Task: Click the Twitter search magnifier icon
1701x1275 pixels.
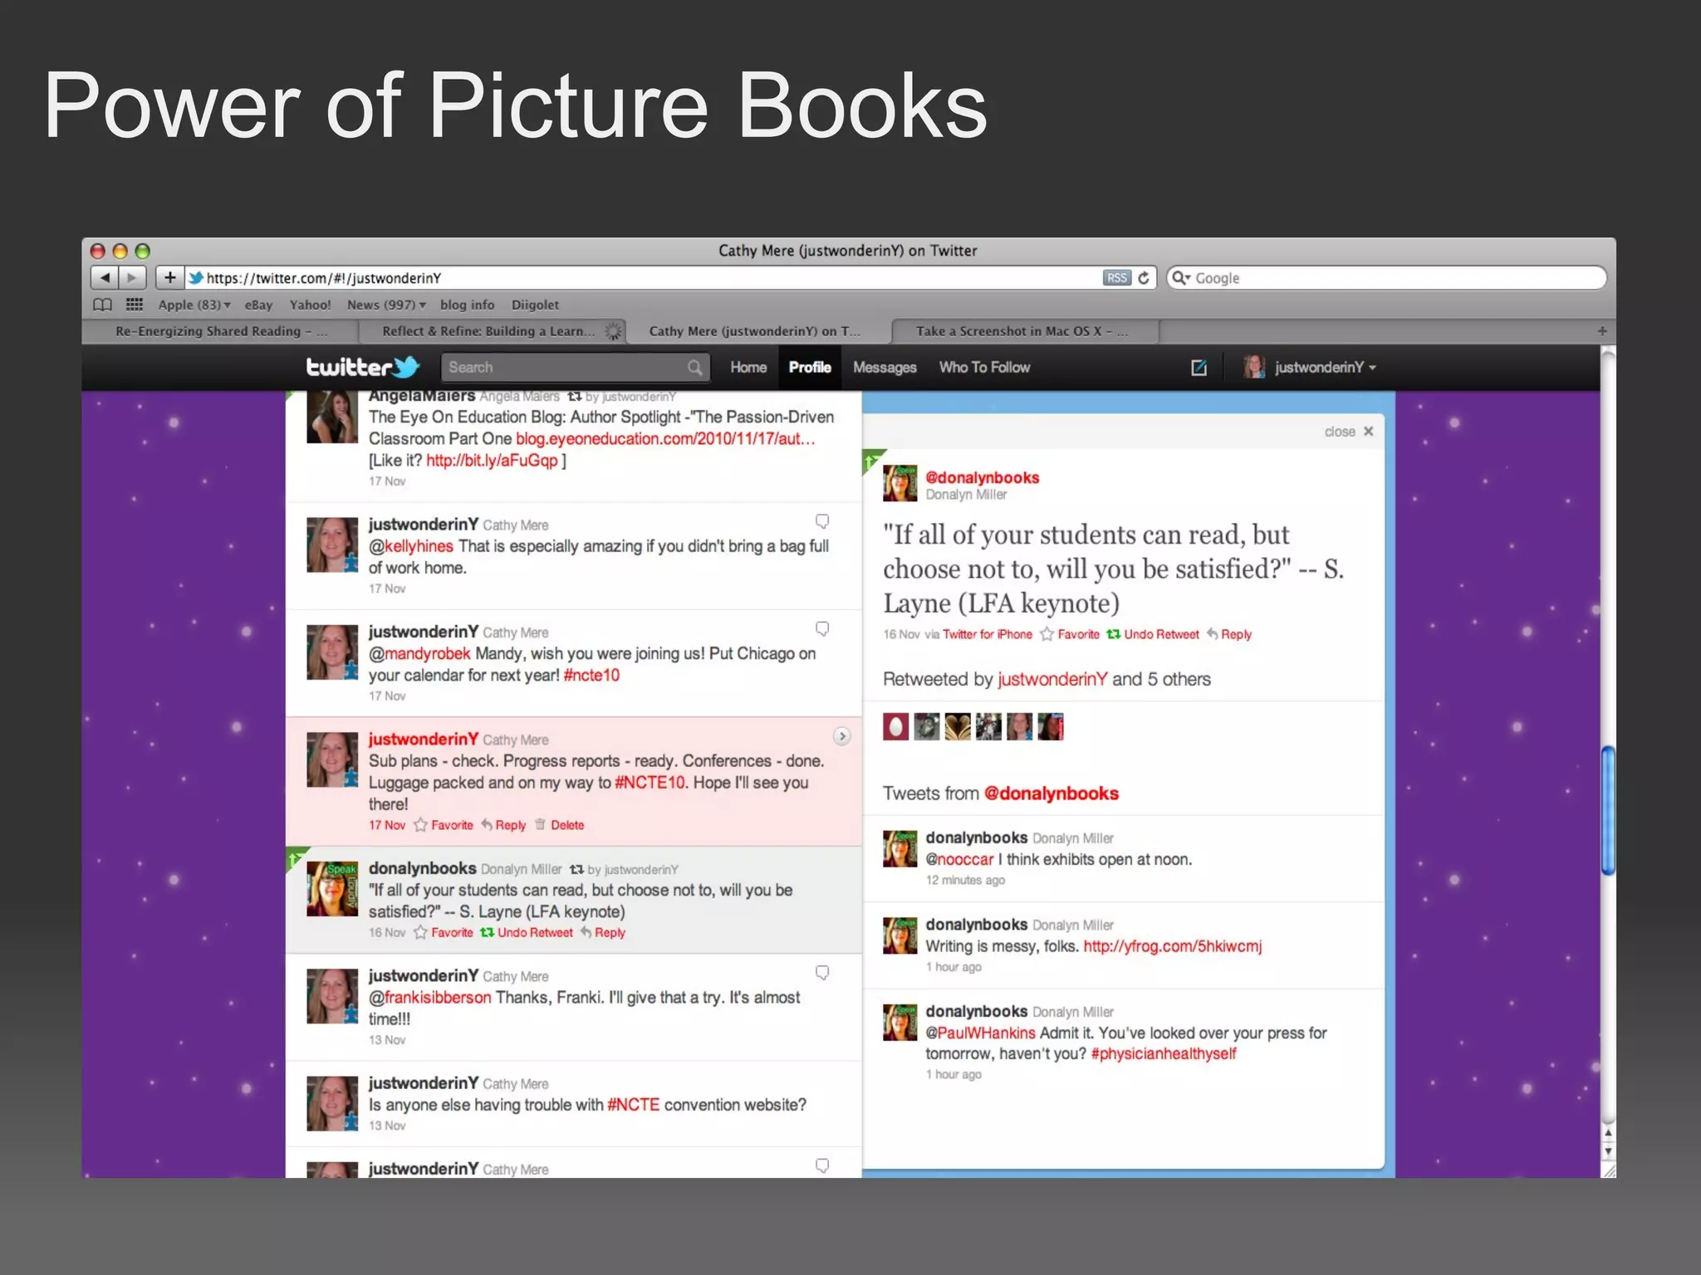Action: point(694,367)
